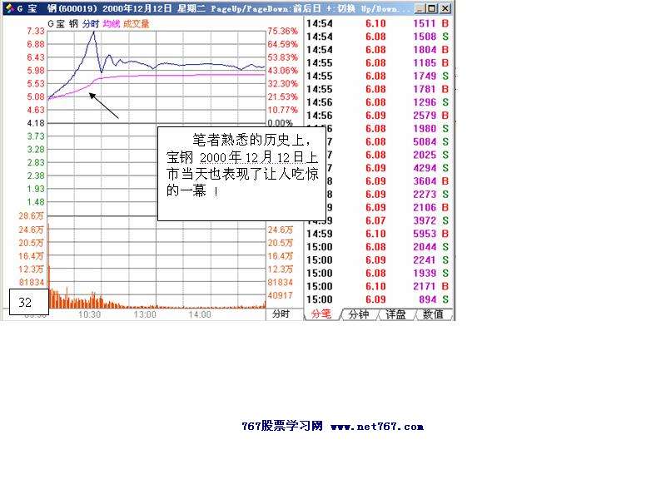The height and width of the screenshot is (499, 666).
Task: Switch to the 分钟 tab
Action: click(360, 315)
